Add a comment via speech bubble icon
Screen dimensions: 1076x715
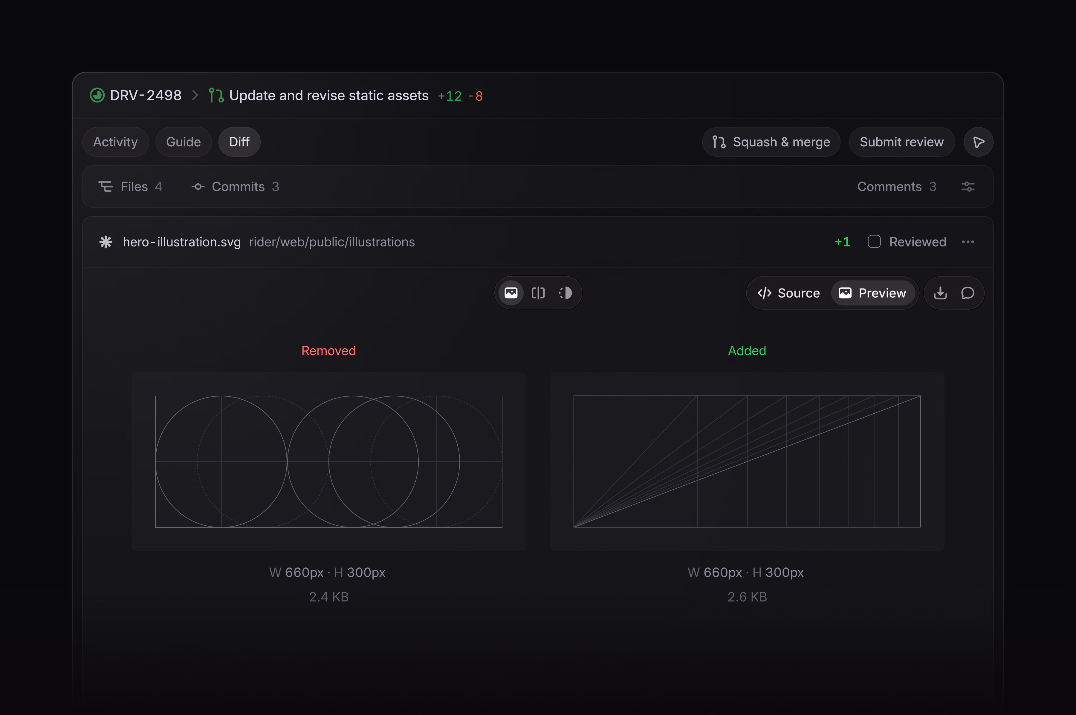coord(968,293)
